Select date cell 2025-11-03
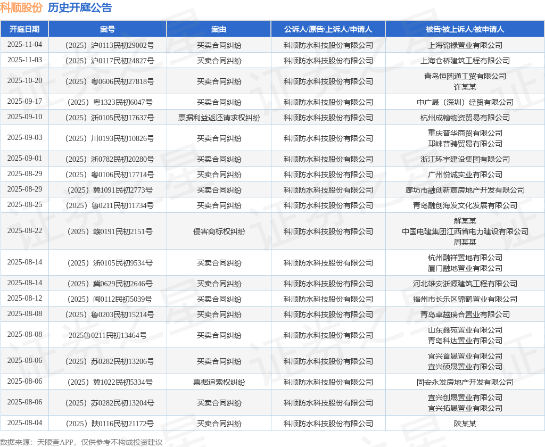545x447 pixels. coord(24,60)
